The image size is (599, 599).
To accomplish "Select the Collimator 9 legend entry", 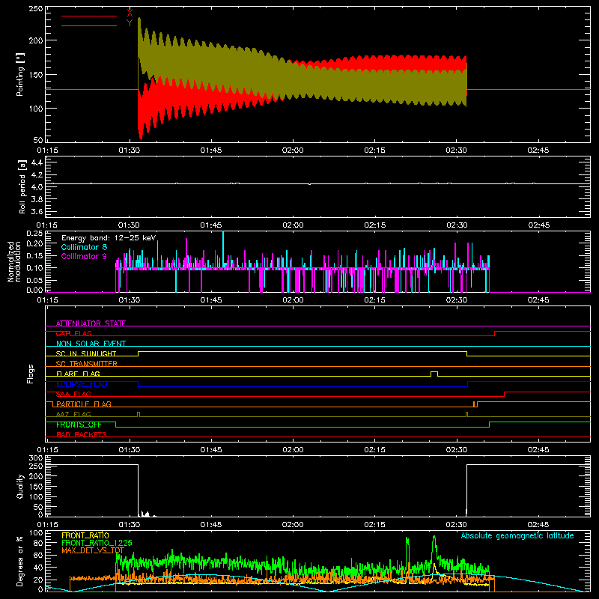I will click(x=84, y=256).
